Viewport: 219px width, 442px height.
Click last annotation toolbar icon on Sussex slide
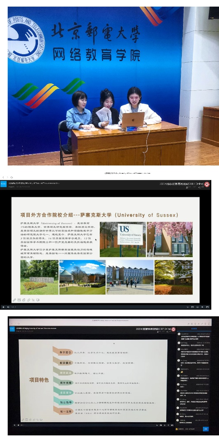38,300
